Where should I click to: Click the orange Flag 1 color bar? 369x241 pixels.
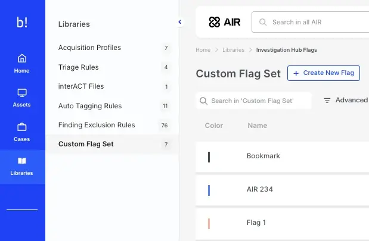click(209, 224)
